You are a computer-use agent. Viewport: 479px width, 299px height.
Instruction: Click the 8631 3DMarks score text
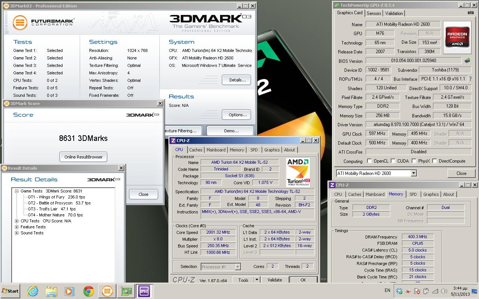(83, 138)
